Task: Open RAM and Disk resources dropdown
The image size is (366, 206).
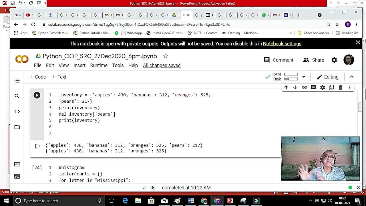Action: click(304, 77)
